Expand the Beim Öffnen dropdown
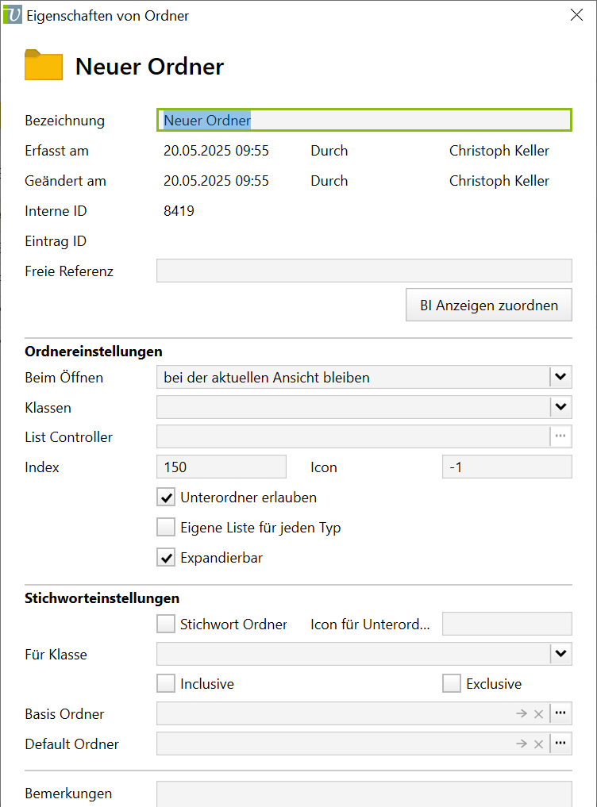The image size is (597, 807). click(560, 377)
